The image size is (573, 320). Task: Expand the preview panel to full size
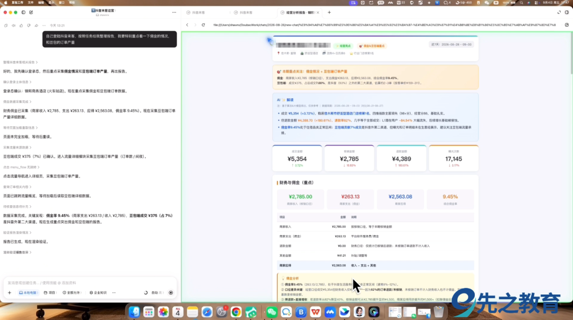click(x=559, y=12)
